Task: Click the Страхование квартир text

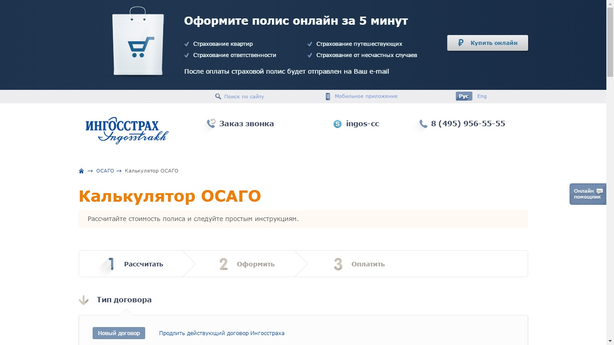Action: tap(223, 44)
